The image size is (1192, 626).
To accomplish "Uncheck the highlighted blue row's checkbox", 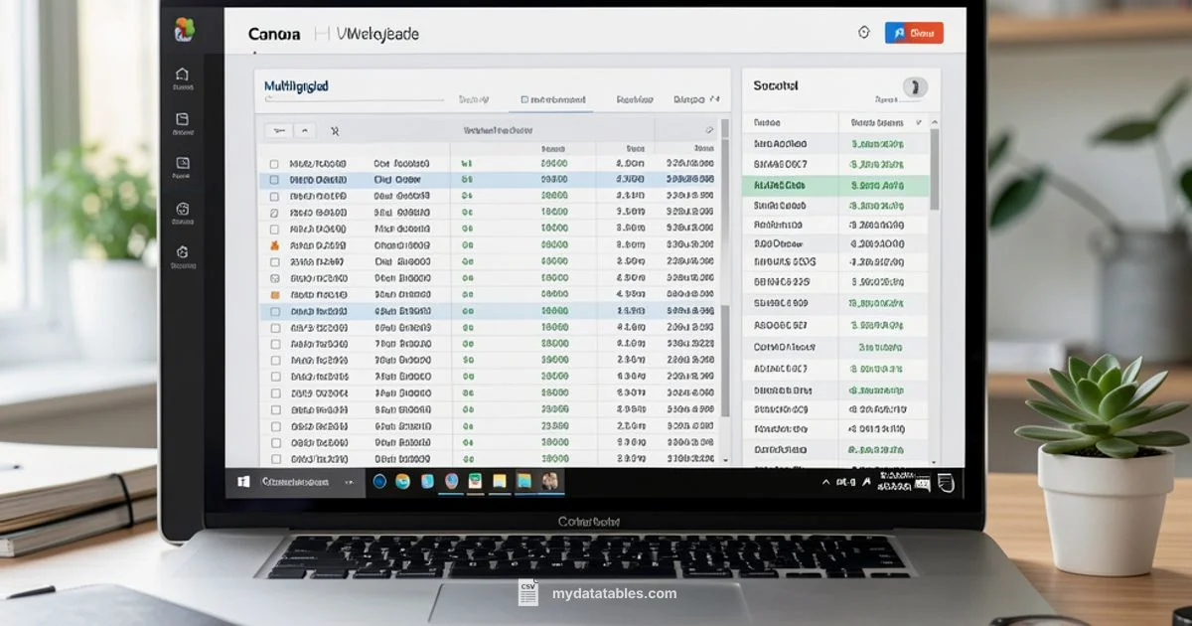I will click(274, 179).
